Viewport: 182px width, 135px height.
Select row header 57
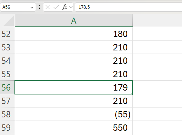[x=7, y=101]
